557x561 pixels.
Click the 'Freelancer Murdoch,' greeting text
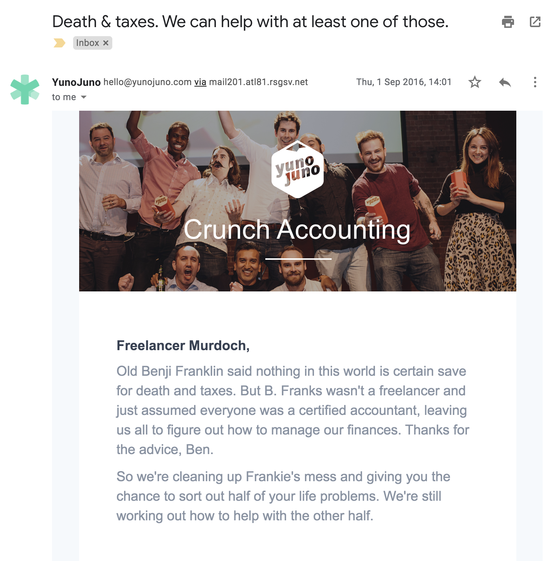(183, 345)
